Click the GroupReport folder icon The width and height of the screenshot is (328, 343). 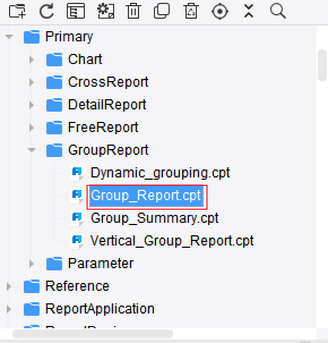[54, 150]
